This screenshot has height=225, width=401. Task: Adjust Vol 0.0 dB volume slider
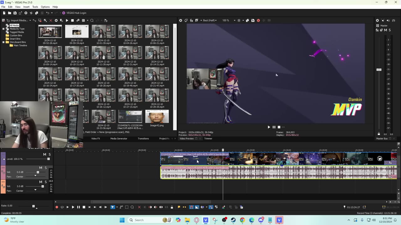(38, 172)
